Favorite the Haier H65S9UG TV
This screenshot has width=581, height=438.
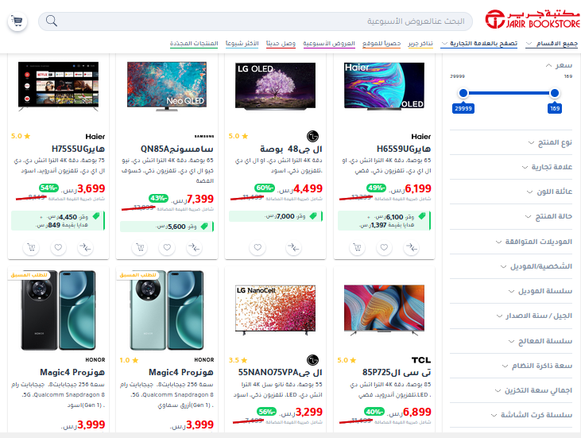[384, 247]
